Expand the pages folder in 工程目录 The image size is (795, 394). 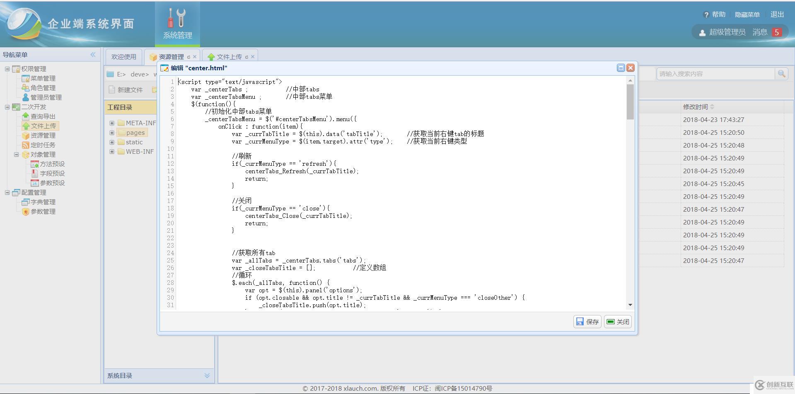111,132
